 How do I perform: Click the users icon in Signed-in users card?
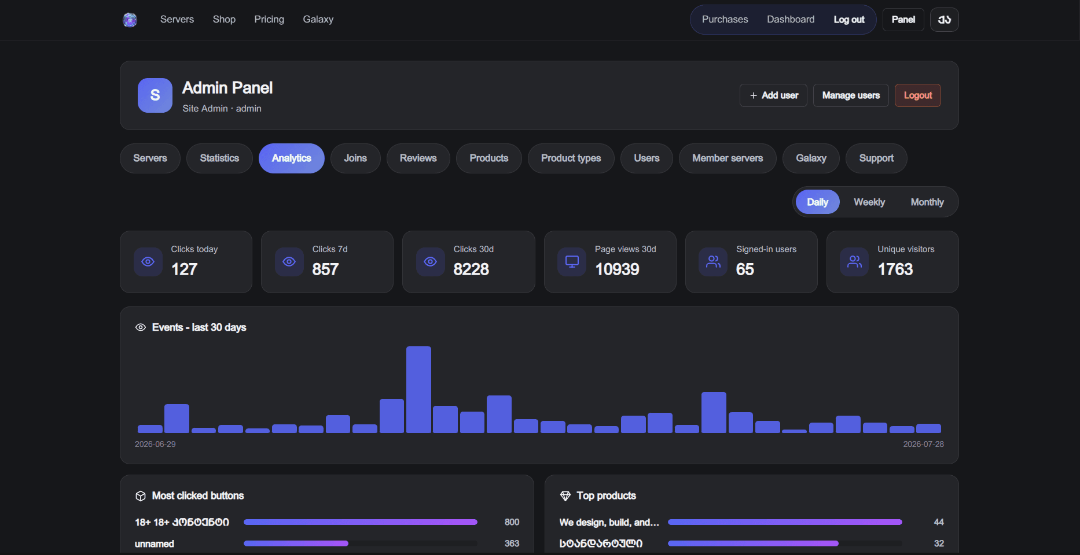tap(713, 262)
